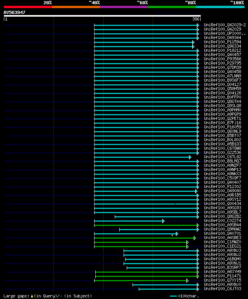This screenshot has height=299, width=248.
Task: Click the yellow query-gap marker on Q40701 row
Action: [x=172, y=235]
